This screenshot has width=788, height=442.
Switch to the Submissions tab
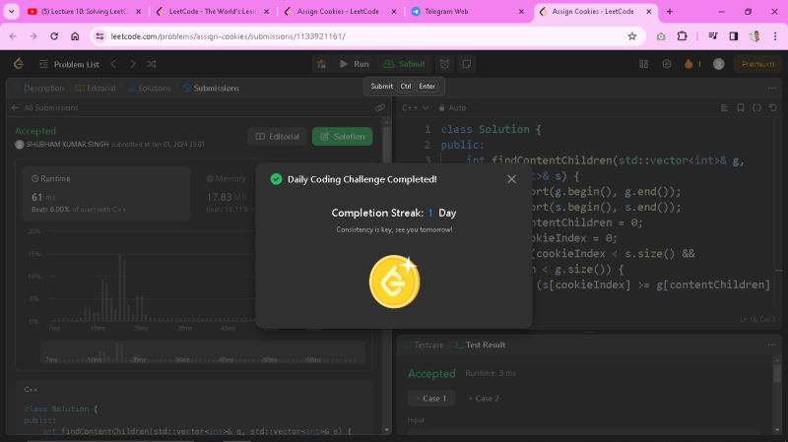[x=211, y=88]
